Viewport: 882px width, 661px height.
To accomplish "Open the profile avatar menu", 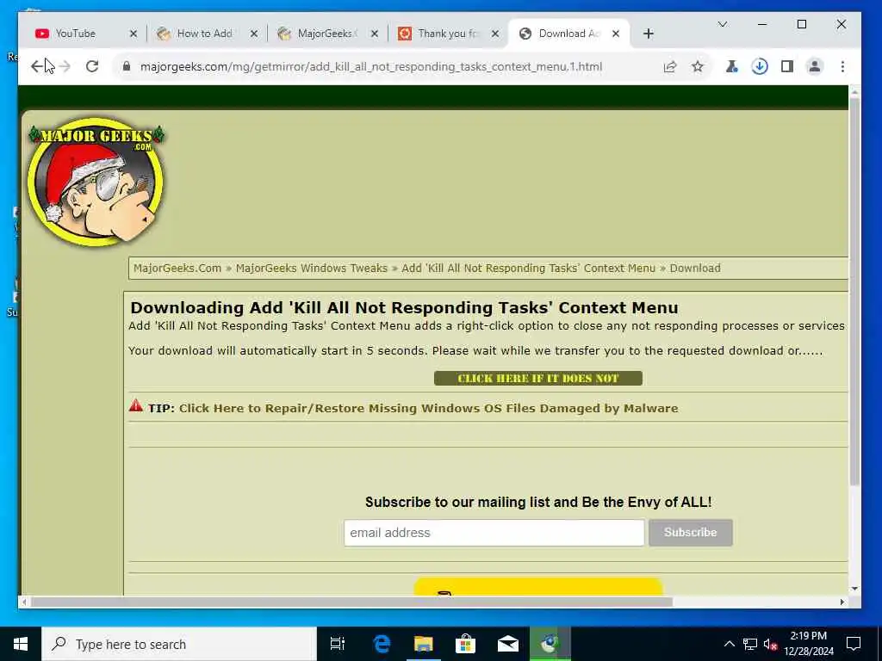I will tap(815, 66).
